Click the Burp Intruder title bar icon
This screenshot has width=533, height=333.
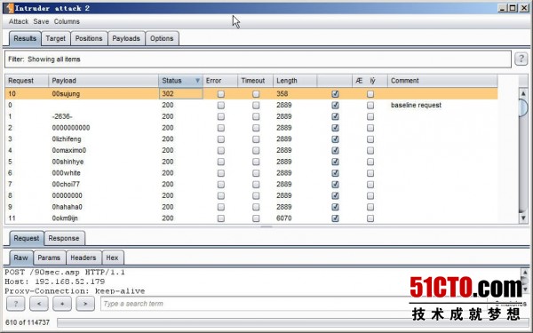(x=10, y=8)
